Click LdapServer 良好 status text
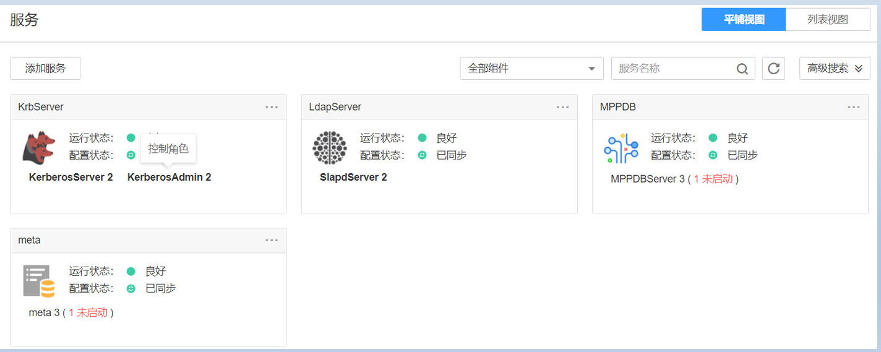This screenshot has width=881, height=352. 446,138
